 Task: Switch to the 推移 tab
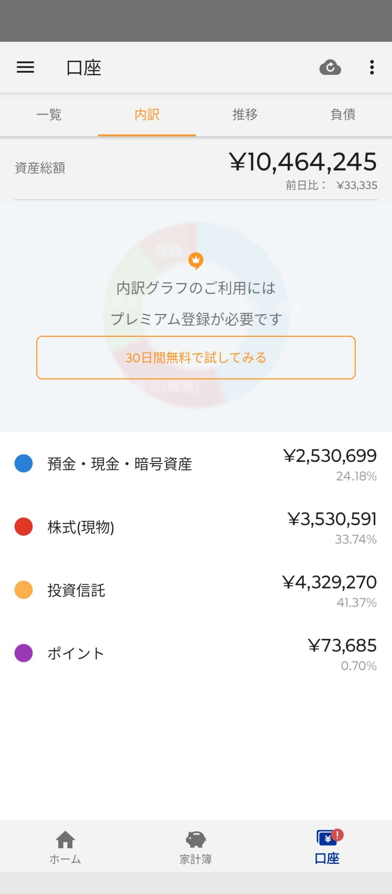(245, 114)
